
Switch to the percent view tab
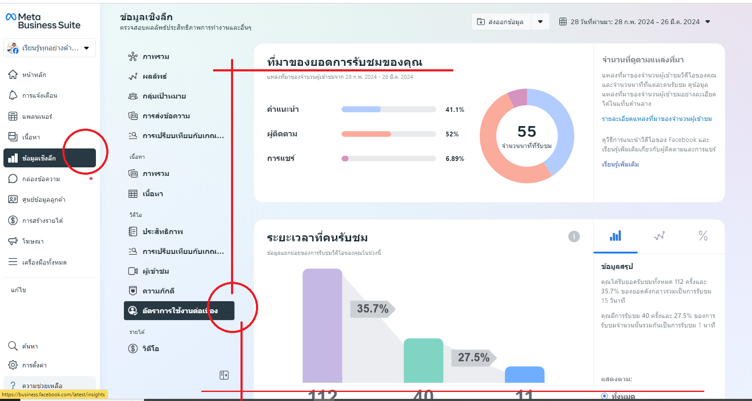(x=703, y=236)
